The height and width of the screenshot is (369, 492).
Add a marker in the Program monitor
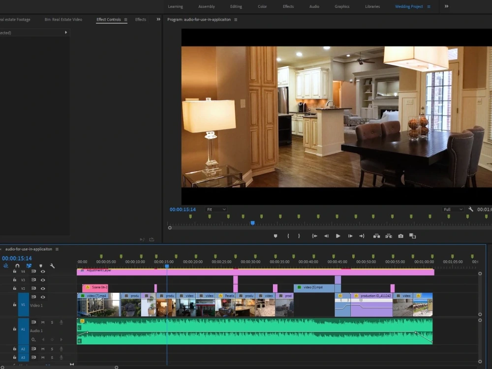point(276,236)
